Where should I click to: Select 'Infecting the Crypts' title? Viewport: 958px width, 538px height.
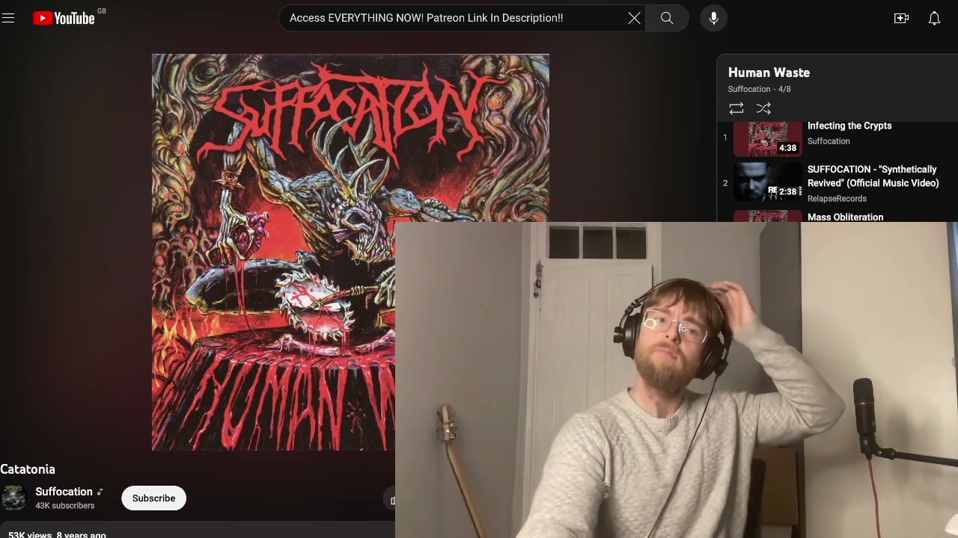849,126
